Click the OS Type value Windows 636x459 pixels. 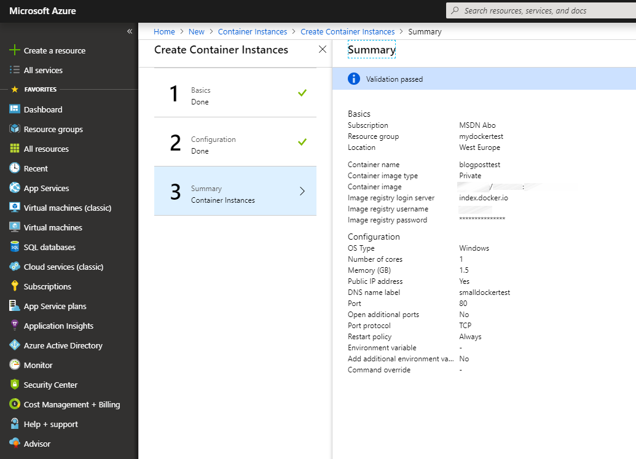point(474,248)
